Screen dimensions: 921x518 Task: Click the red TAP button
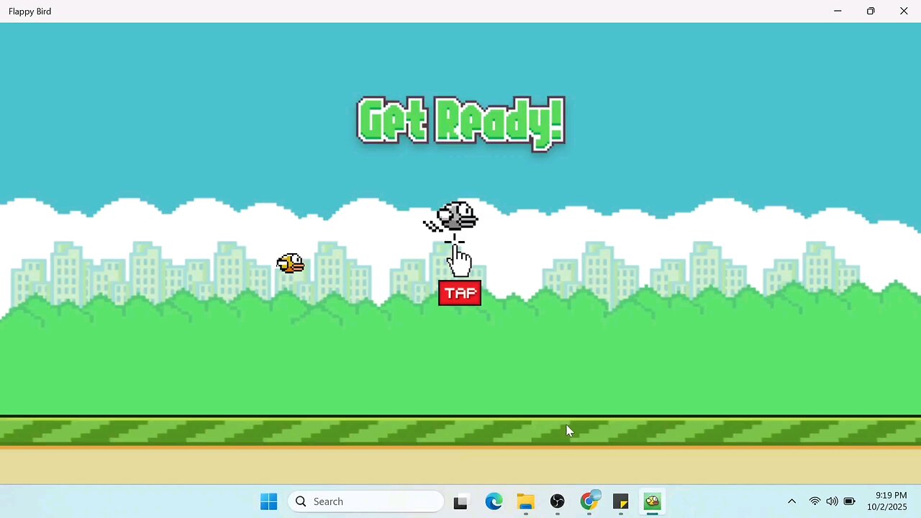tap(460, 293)
